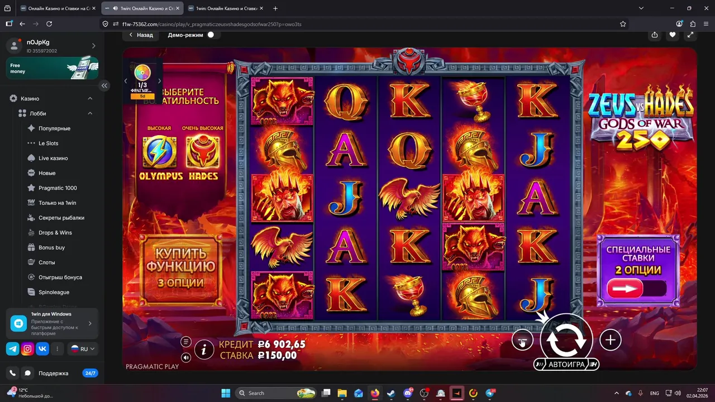Spin the reels with the spin button

(x=566, y=340)
